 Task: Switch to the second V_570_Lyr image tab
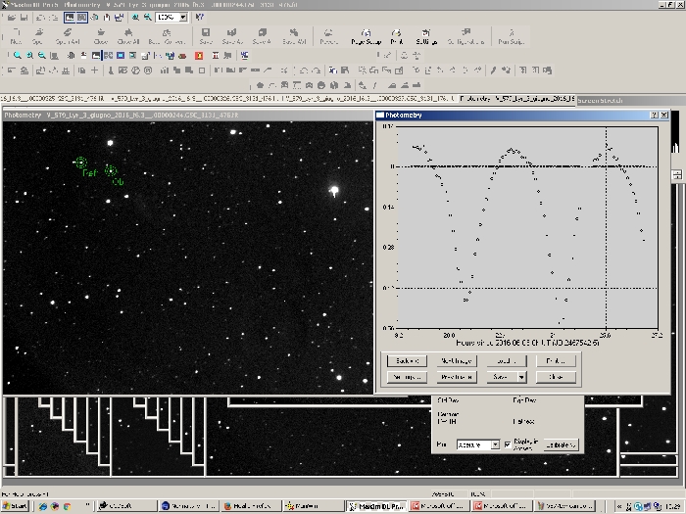(193, 99)
